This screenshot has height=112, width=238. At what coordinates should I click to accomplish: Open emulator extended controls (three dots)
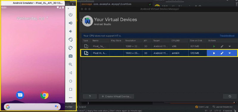71,98
